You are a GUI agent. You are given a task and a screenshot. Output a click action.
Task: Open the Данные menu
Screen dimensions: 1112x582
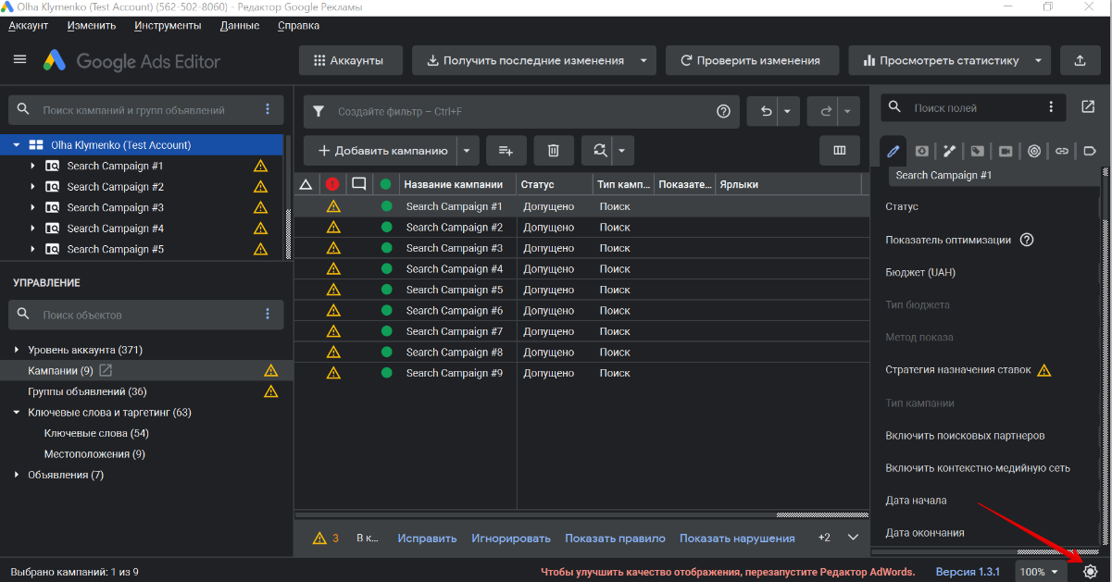point(240,26)
